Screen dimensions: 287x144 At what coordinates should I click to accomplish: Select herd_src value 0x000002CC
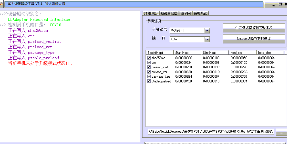(239, 72)
